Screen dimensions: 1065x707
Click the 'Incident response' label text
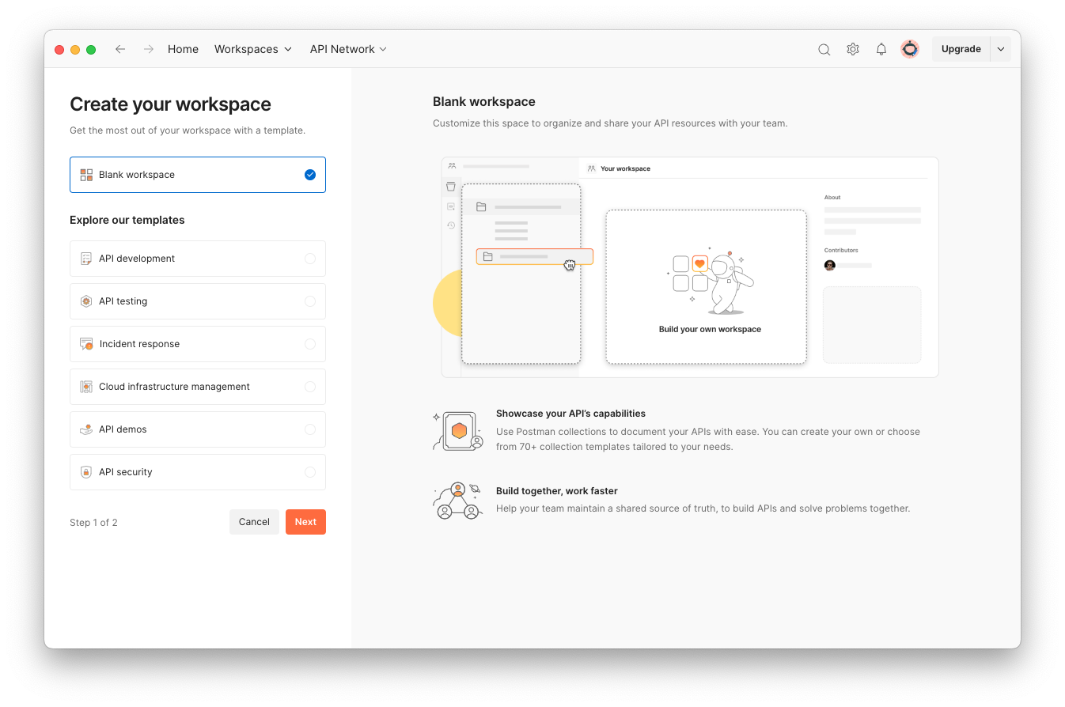pyautogui.click(x=139, y=344)
